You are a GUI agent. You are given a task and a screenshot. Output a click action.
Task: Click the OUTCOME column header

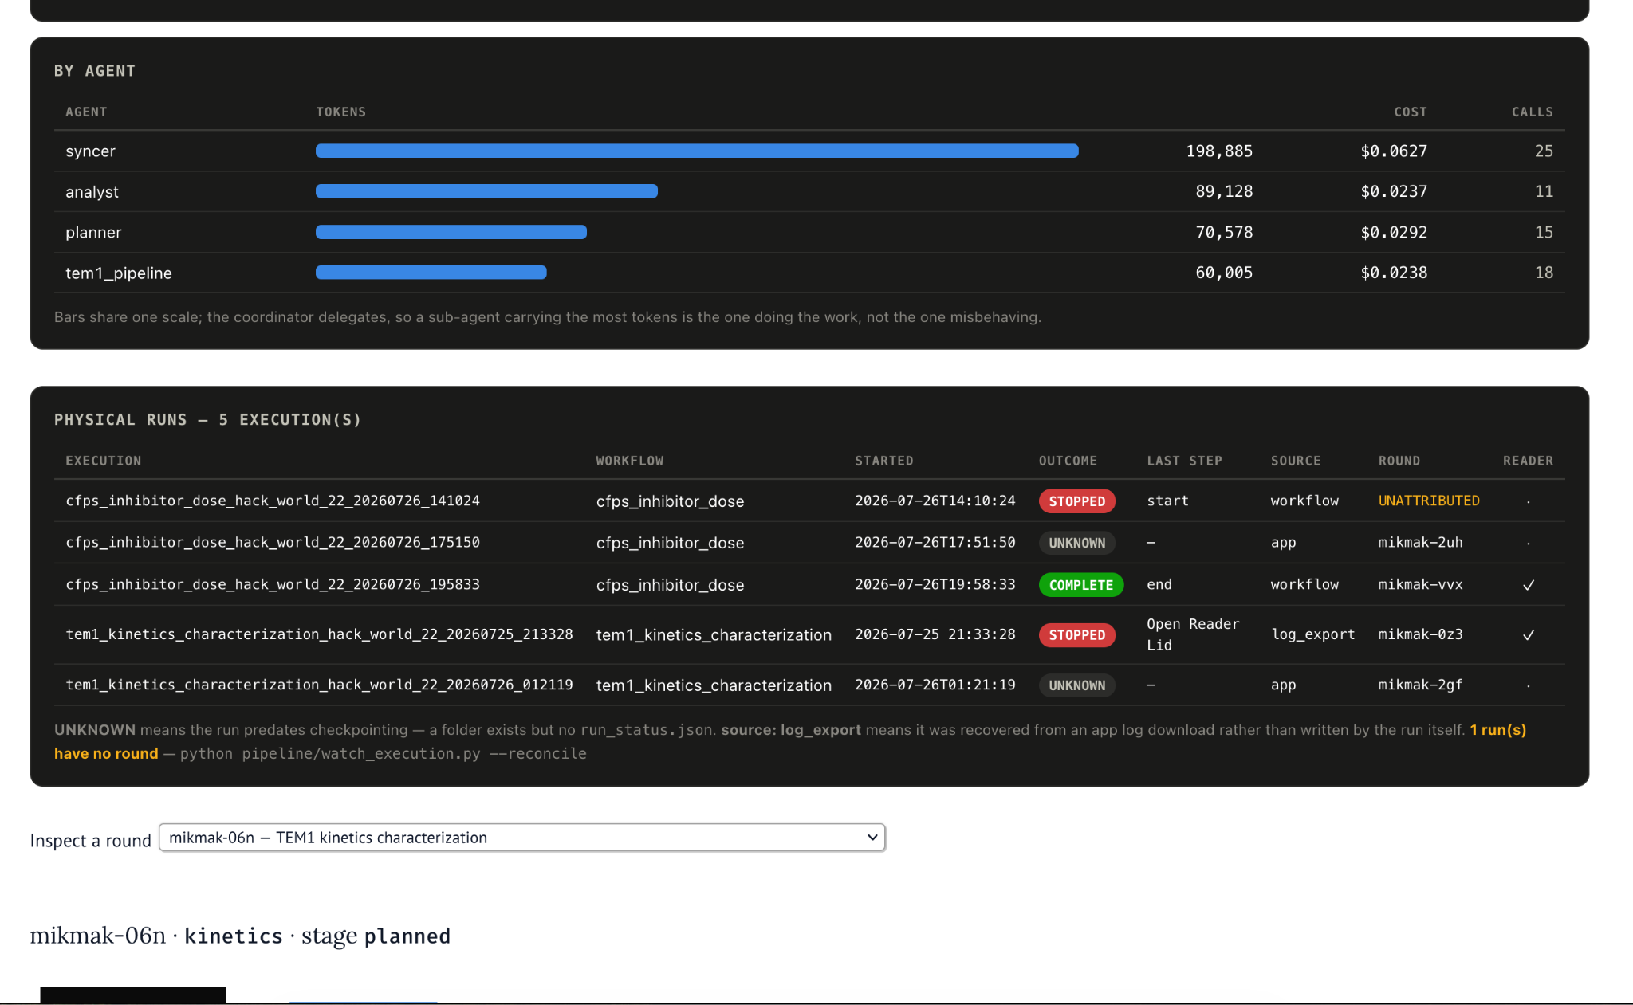pyautogui.click(x=1068, y=461)
